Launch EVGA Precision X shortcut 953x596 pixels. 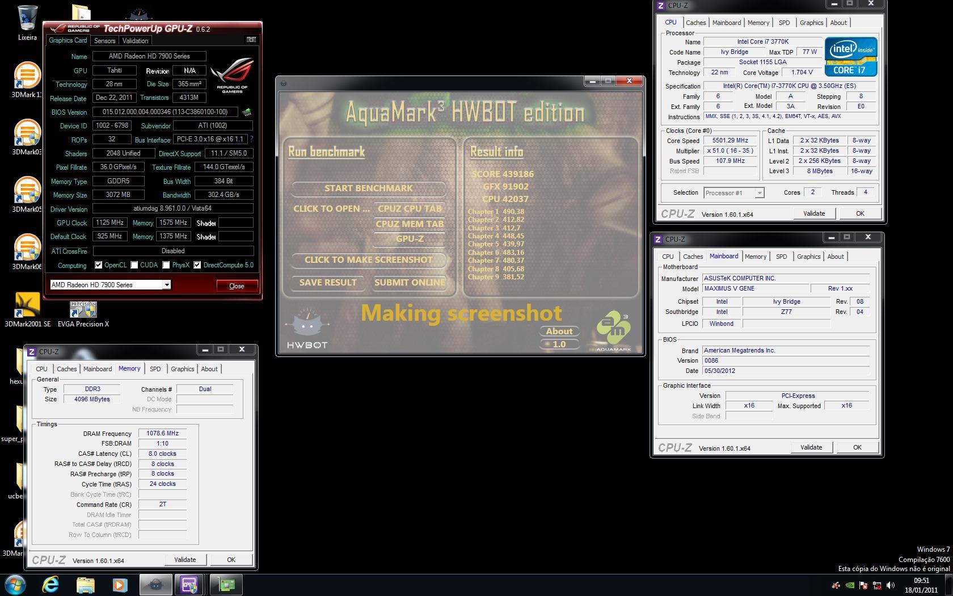coord(83,314)
